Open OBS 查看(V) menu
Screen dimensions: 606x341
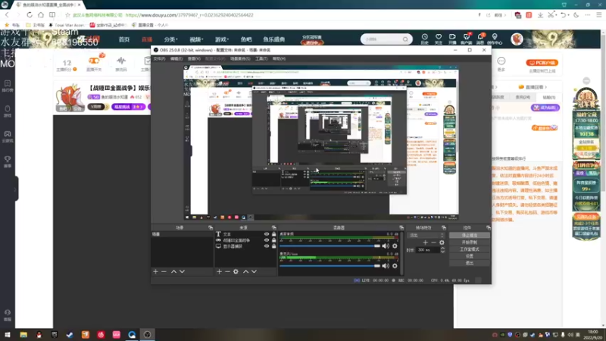pyautogui.click(x=194, y=59)
